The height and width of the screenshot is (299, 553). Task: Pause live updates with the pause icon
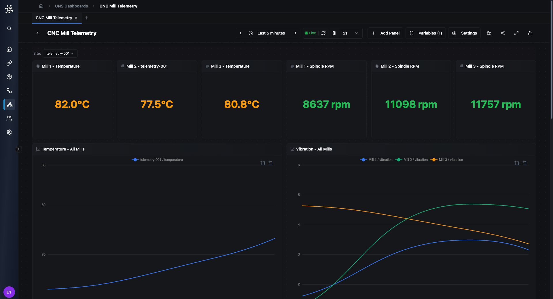(x=334, y=33)
